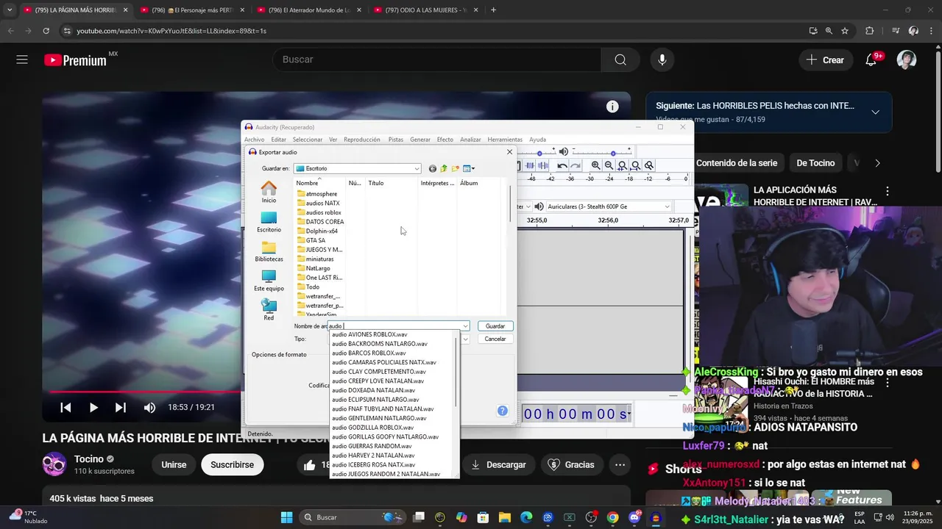Select Este equipo in the places sidebar
Image resolution: width=942 pixels, height=529 pixels.
point(269,281)
